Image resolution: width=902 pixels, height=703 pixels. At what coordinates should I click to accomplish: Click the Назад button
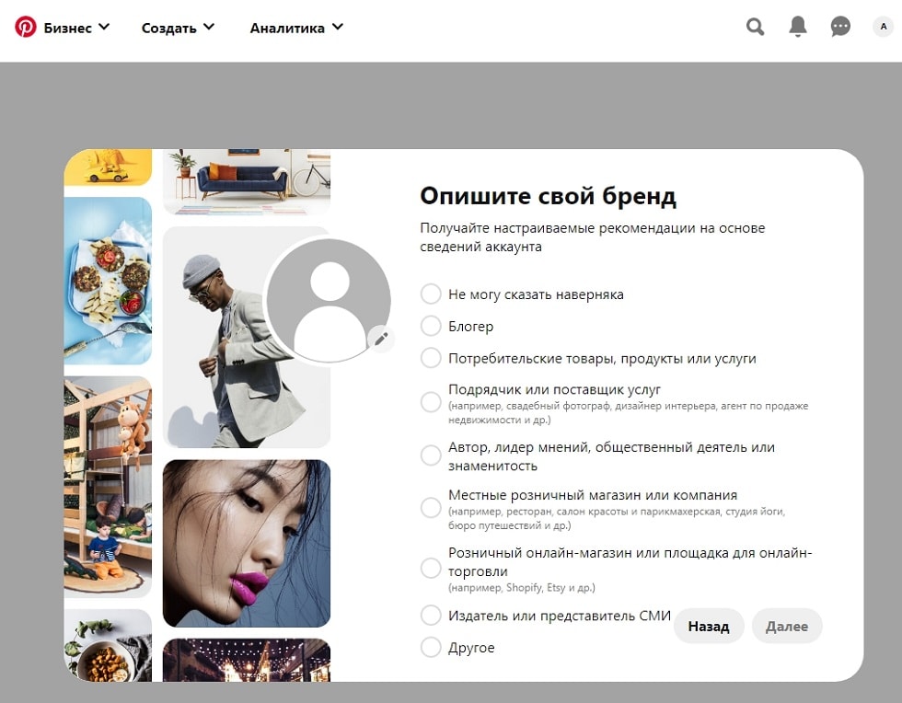tap(709, 626)
